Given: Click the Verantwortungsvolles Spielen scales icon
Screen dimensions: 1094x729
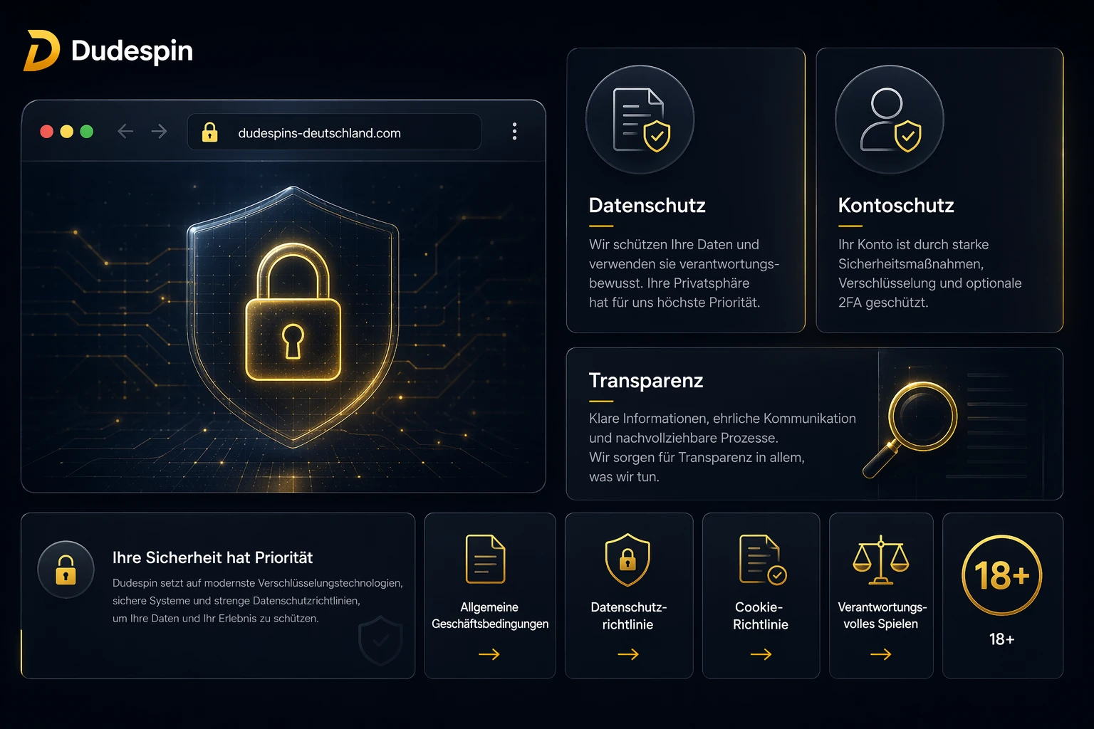Looking at the screenshot, I should (881, 560).
